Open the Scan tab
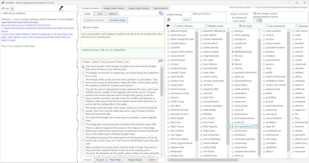Viewport: 309px width, 163px height. point(100,13)
